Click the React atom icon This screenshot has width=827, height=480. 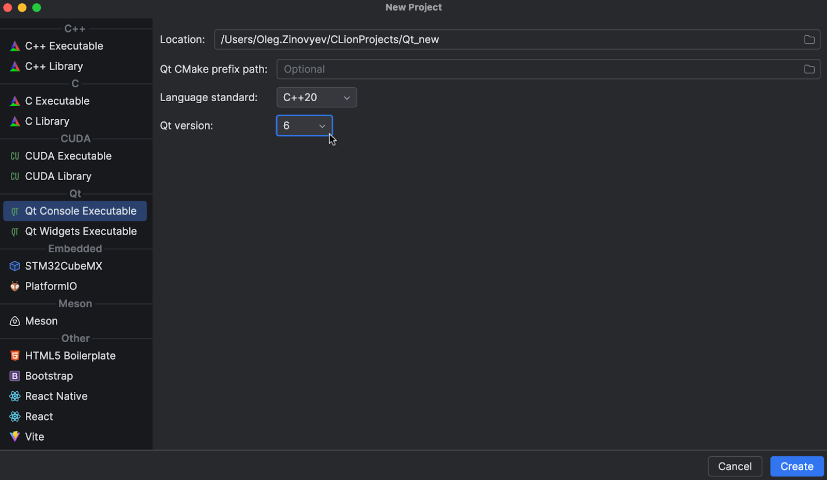(15, 417)
